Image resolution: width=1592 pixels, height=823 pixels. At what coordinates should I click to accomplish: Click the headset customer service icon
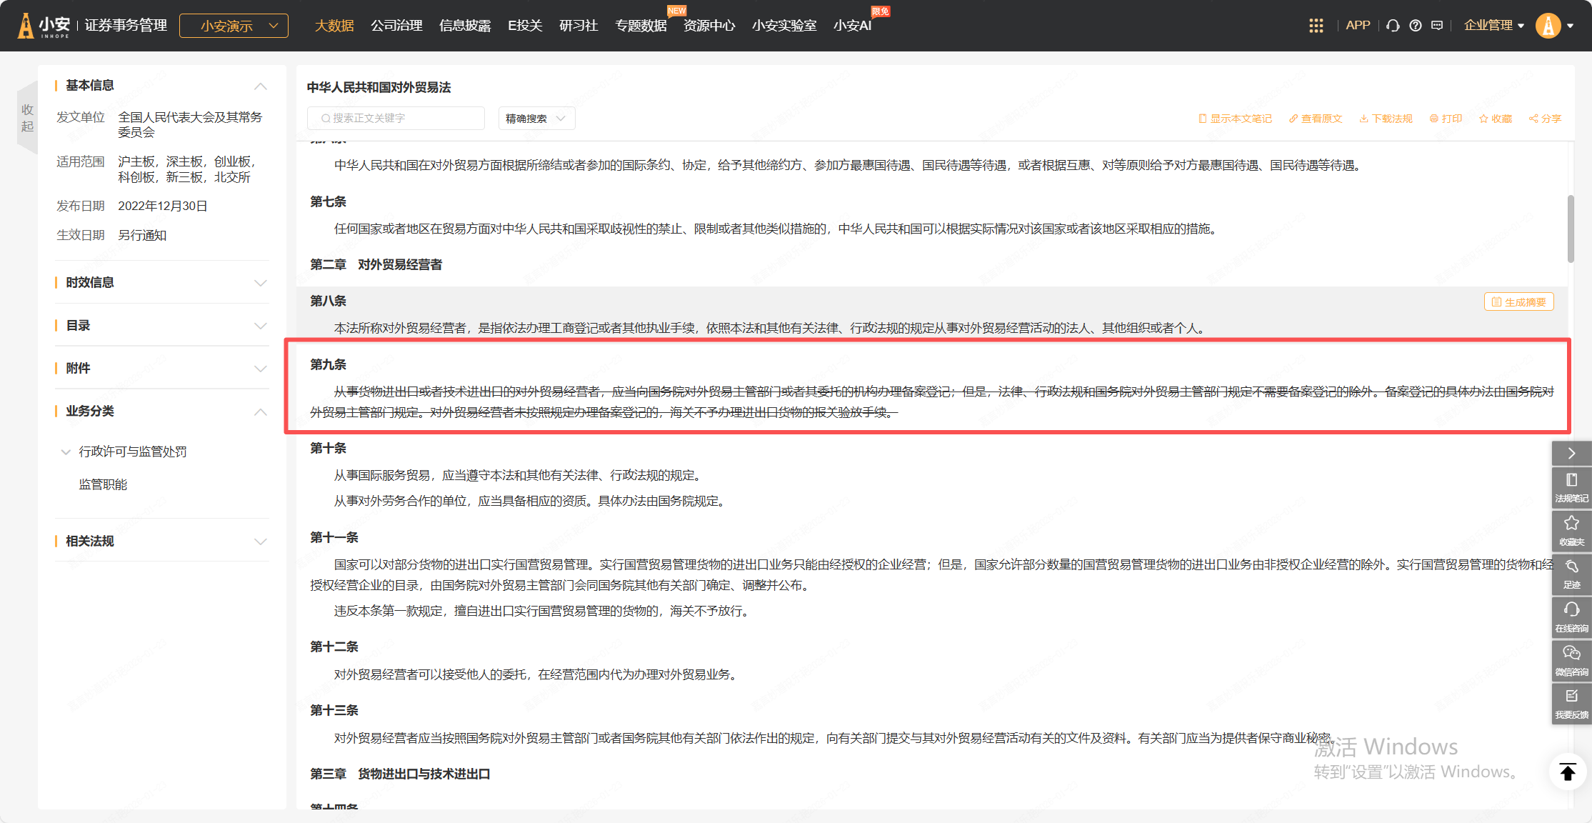tap(1392, 26)
